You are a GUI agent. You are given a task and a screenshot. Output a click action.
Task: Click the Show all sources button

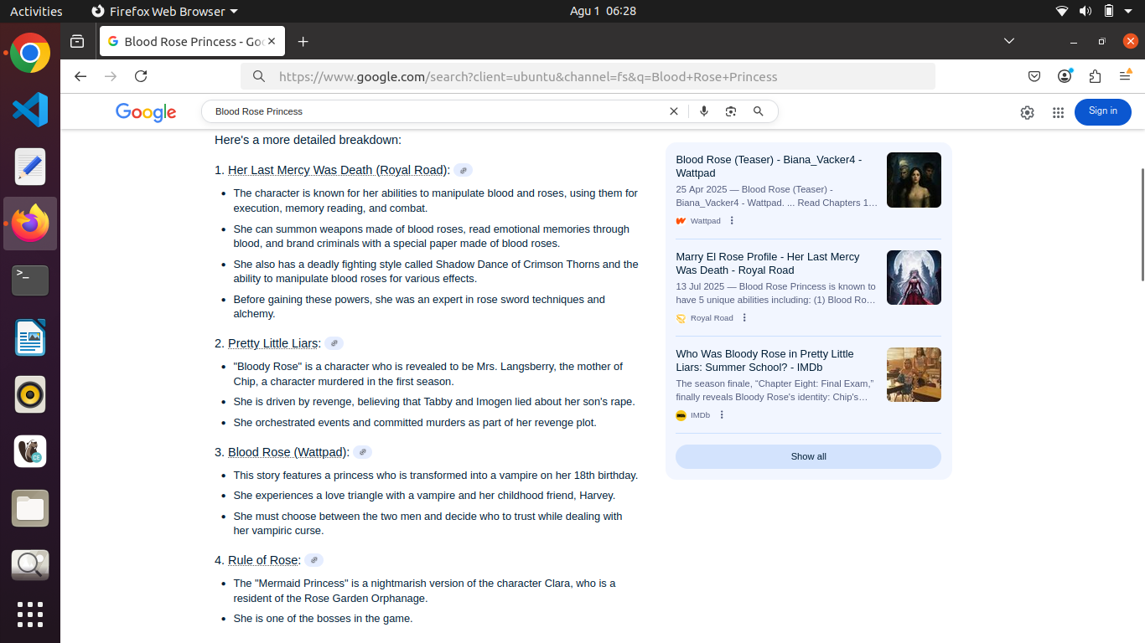point(808,456)
